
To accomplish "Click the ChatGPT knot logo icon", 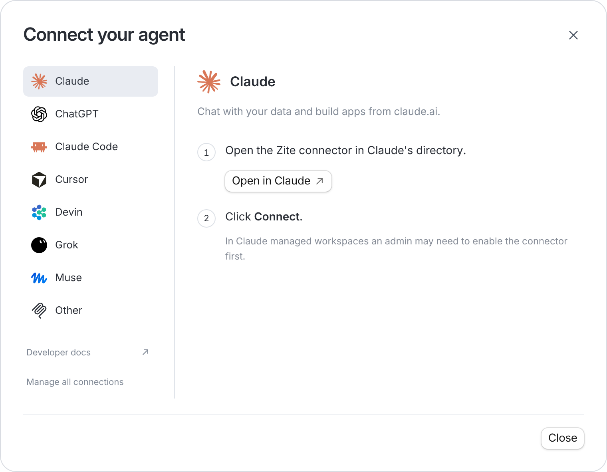I will (x=39, y=114).
